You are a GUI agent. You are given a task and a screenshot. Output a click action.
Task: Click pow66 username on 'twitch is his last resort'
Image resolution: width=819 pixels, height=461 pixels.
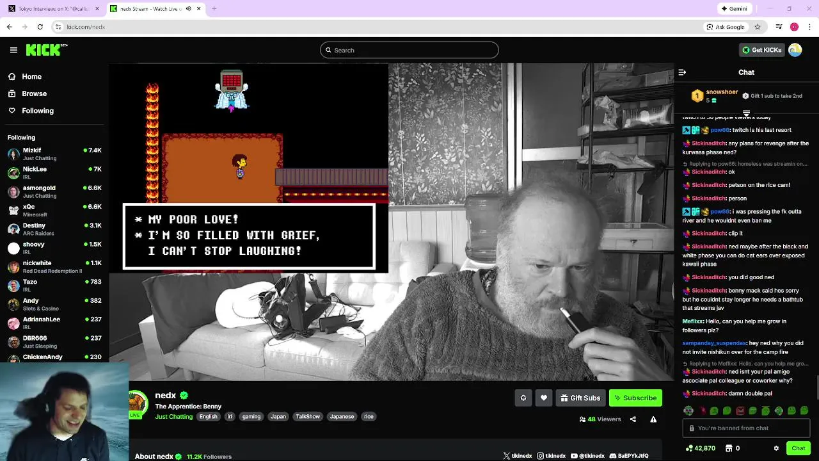click(720, 130)
